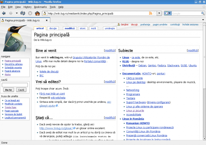Click the search magnifier icon in search box

coord(203,13)
